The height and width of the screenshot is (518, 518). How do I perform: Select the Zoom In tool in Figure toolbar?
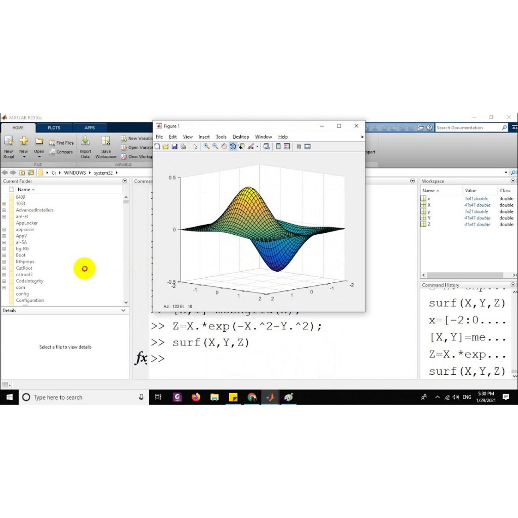click(x=206, y=147)
